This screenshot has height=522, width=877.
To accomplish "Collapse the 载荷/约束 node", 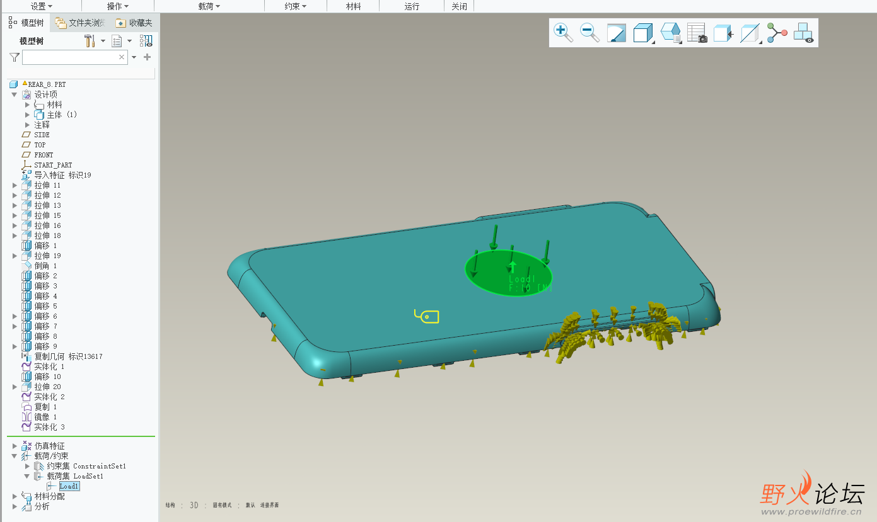I will click(x=15, y=456).
